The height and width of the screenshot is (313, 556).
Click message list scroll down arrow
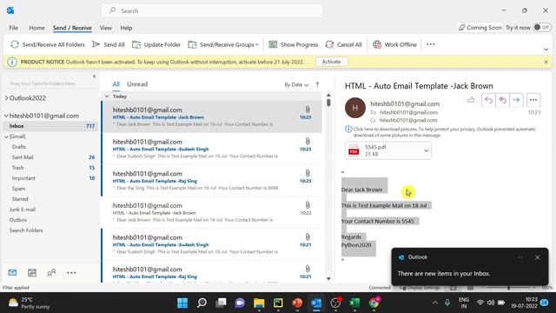click(328, 278)
